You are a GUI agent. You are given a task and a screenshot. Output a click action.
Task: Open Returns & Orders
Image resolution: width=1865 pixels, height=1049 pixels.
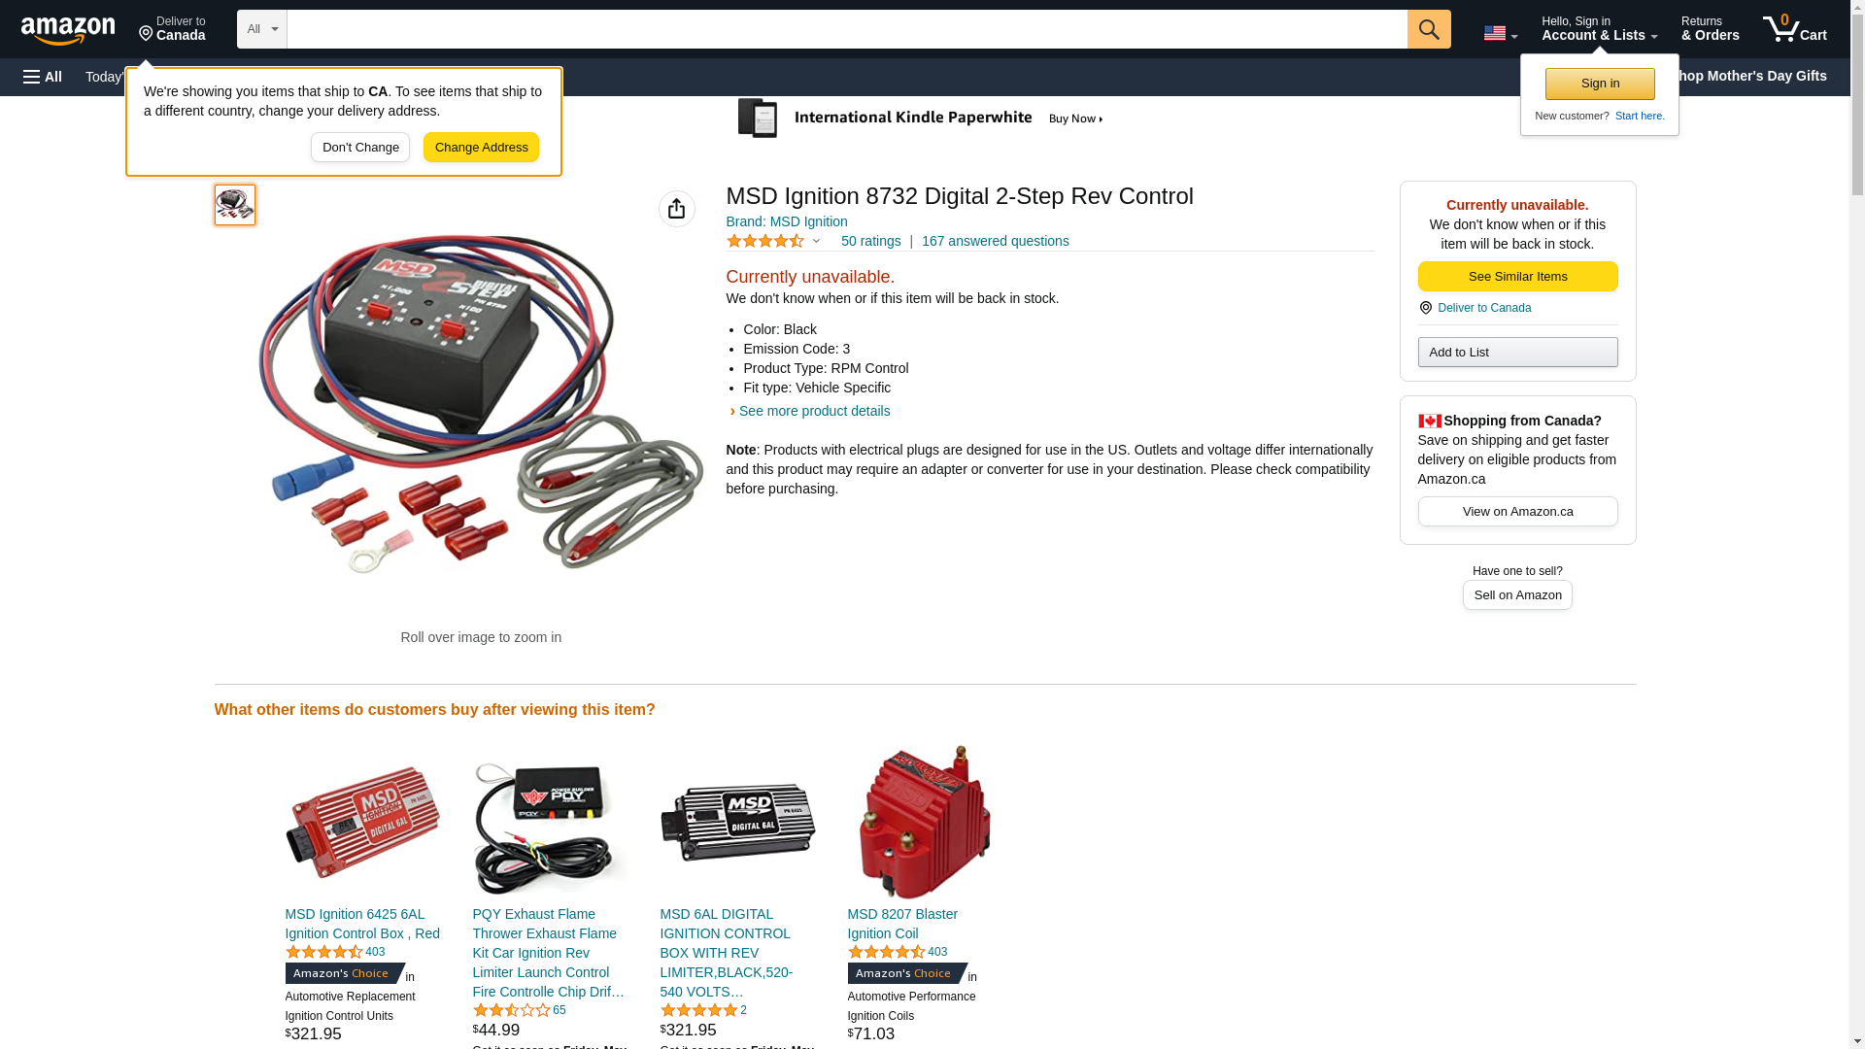pyautogui.click(x=1710, y=29)
